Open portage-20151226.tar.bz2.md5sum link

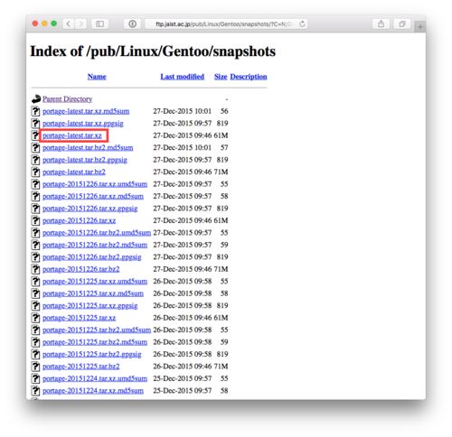(x=95, y=245)
